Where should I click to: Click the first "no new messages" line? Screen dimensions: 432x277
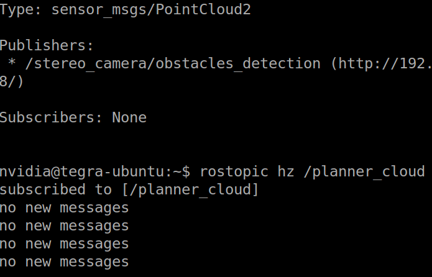tap(64, 207)
